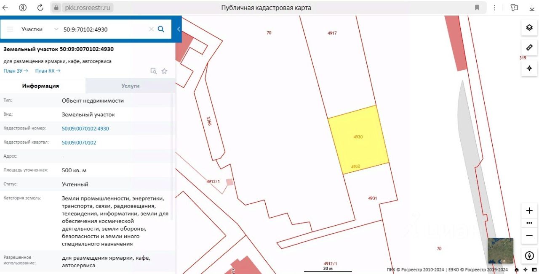Reset map orientation with compass button
Viewport: 539px width, 274px height.
pos(529,256)
